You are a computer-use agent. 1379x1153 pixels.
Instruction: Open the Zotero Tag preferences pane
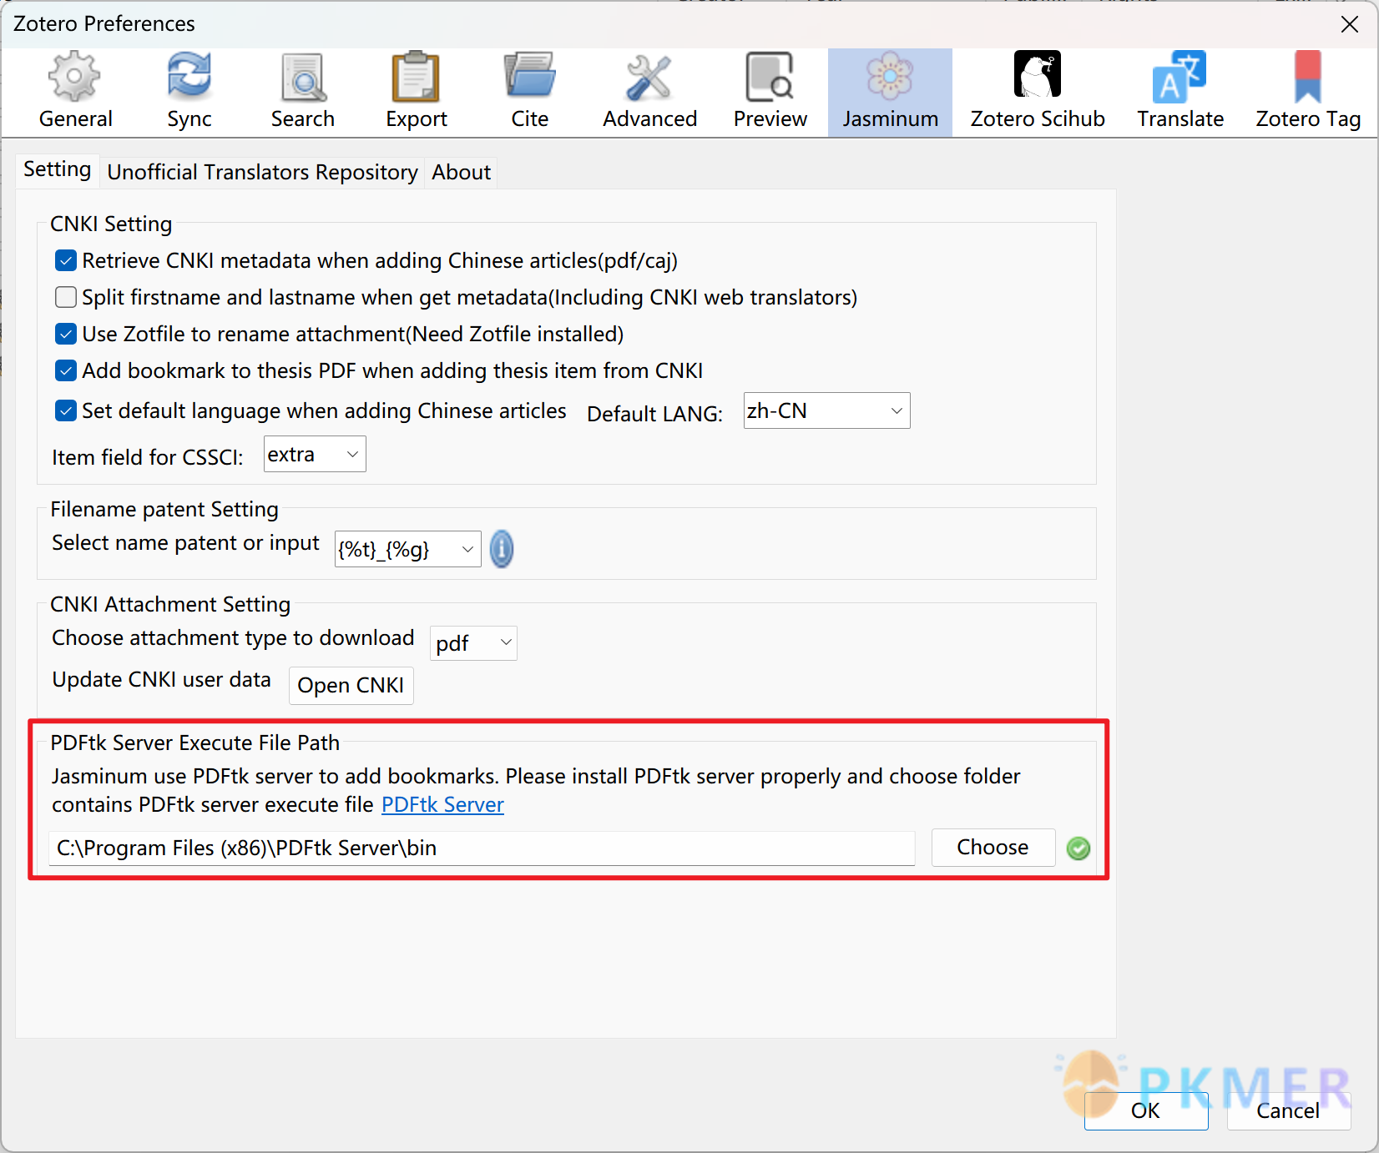(1308, 91)
